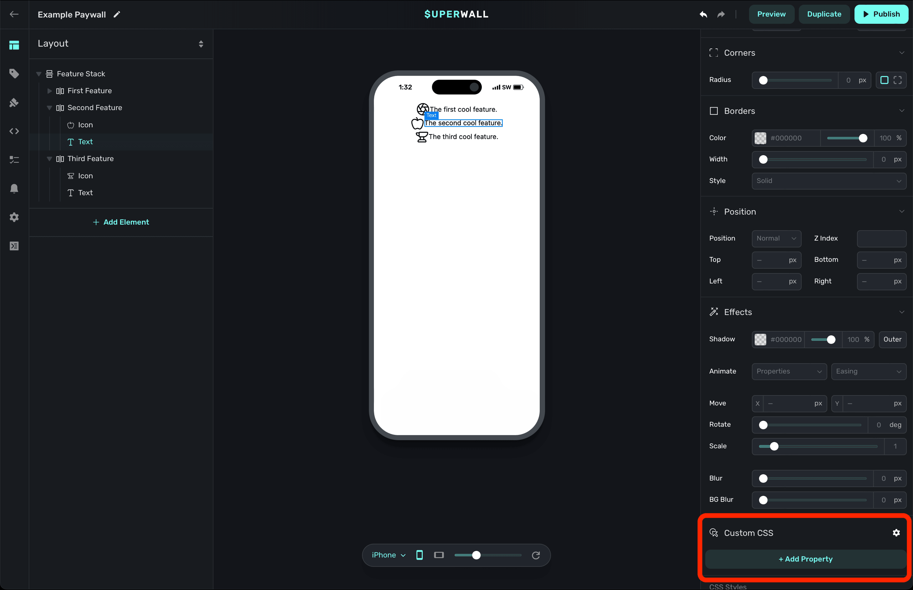913x590 pixels.
Task: Open the theme paintbrush sidebar icon
Action: coord(14,102)
